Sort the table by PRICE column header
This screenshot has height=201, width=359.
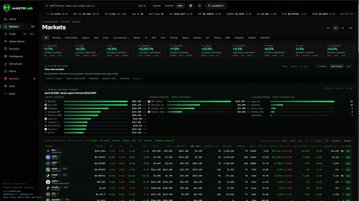101,146
